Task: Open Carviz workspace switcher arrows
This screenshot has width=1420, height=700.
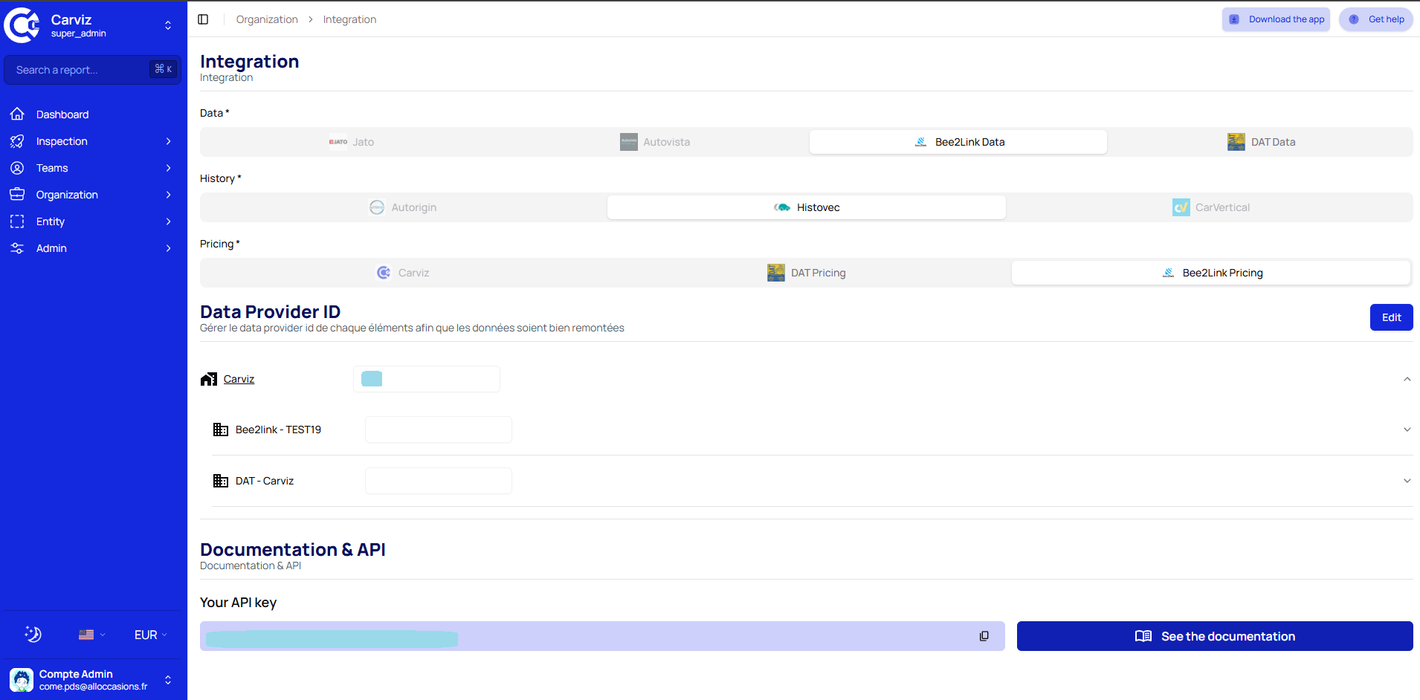Action: pyautogui.click(x=168, y=25)
